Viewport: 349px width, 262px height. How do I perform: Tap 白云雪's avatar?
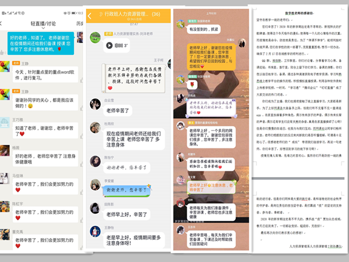[x=95, y=104]
